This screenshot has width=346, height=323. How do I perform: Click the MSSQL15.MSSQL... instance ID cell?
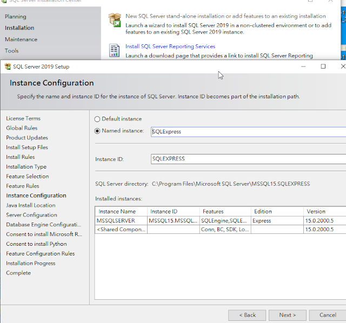click(x=174, y=221)
